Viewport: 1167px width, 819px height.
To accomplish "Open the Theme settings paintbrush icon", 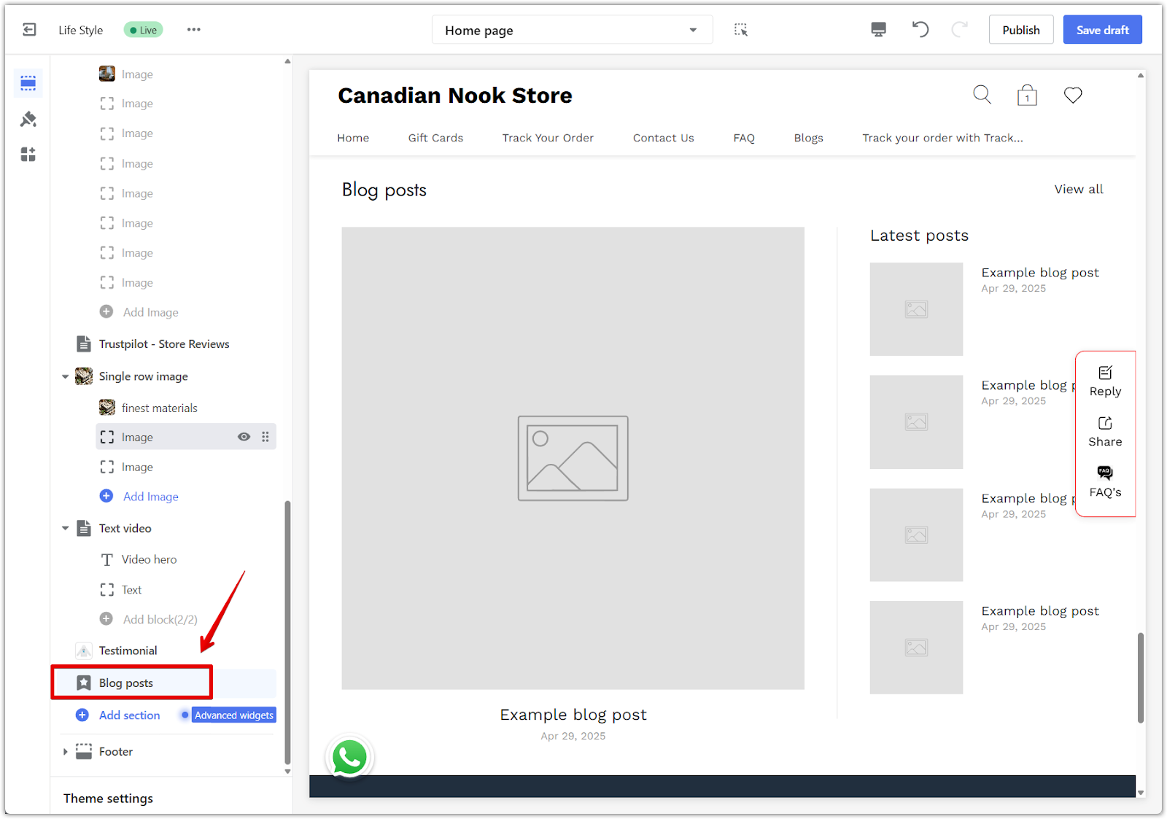I will pyautogui.click(x=28, y=119).
